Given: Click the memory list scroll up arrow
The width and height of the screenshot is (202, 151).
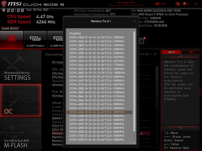Looking at the screenshot, I should (x=134, y=31).
